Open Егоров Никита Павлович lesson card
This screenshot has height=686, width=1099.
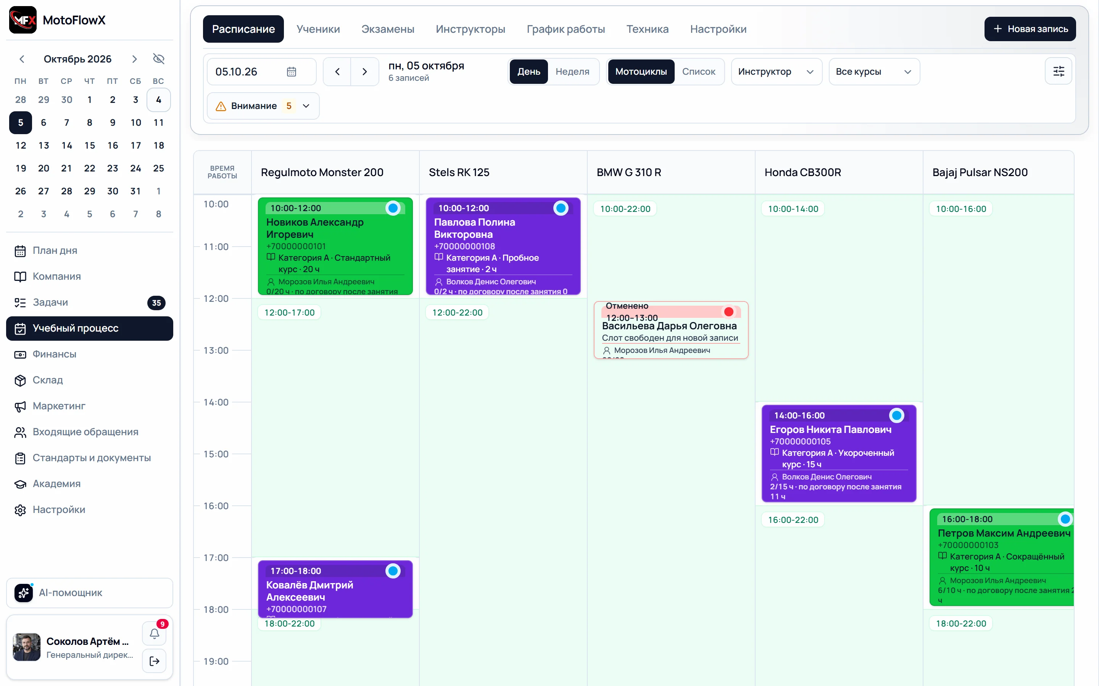point(838,453)
